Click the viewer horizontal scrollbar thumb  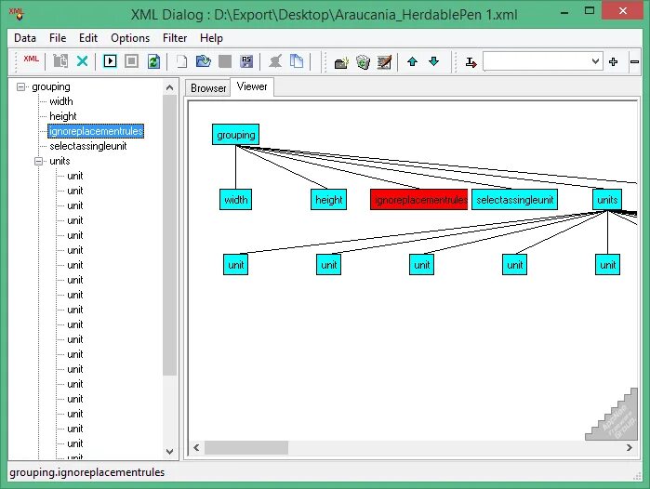pyautogui.click(x=246, y=447)
